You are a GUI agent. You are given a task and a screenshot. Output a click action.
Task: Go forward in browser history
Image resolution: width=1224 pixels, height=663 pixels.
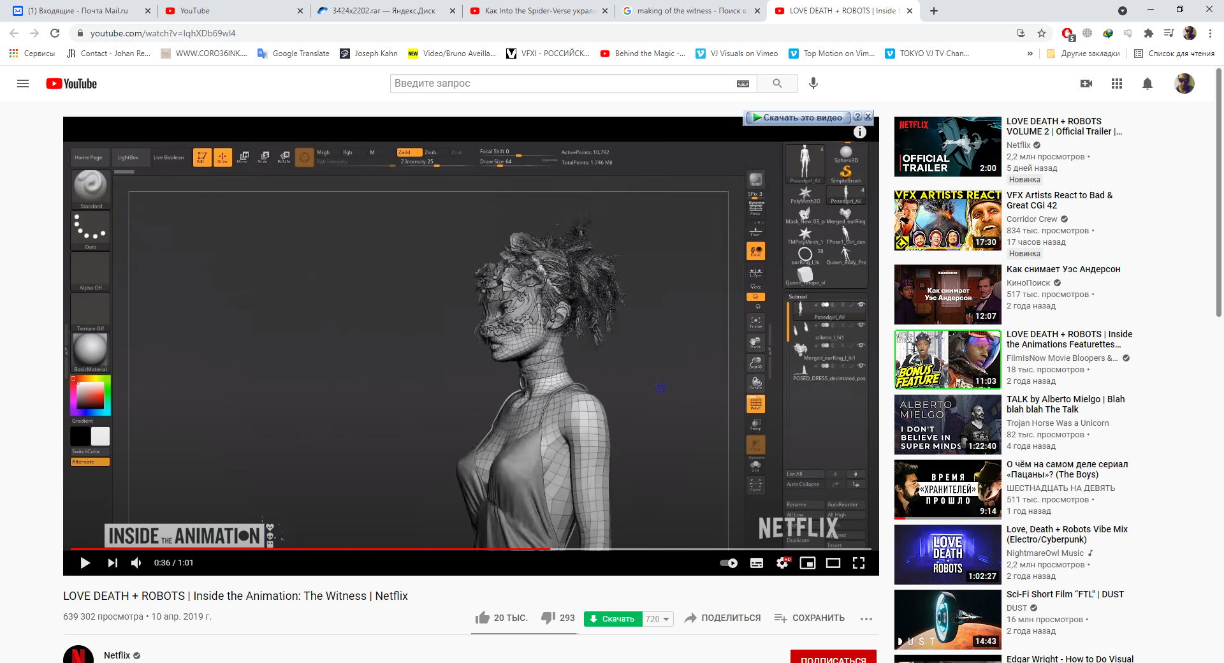34,33
